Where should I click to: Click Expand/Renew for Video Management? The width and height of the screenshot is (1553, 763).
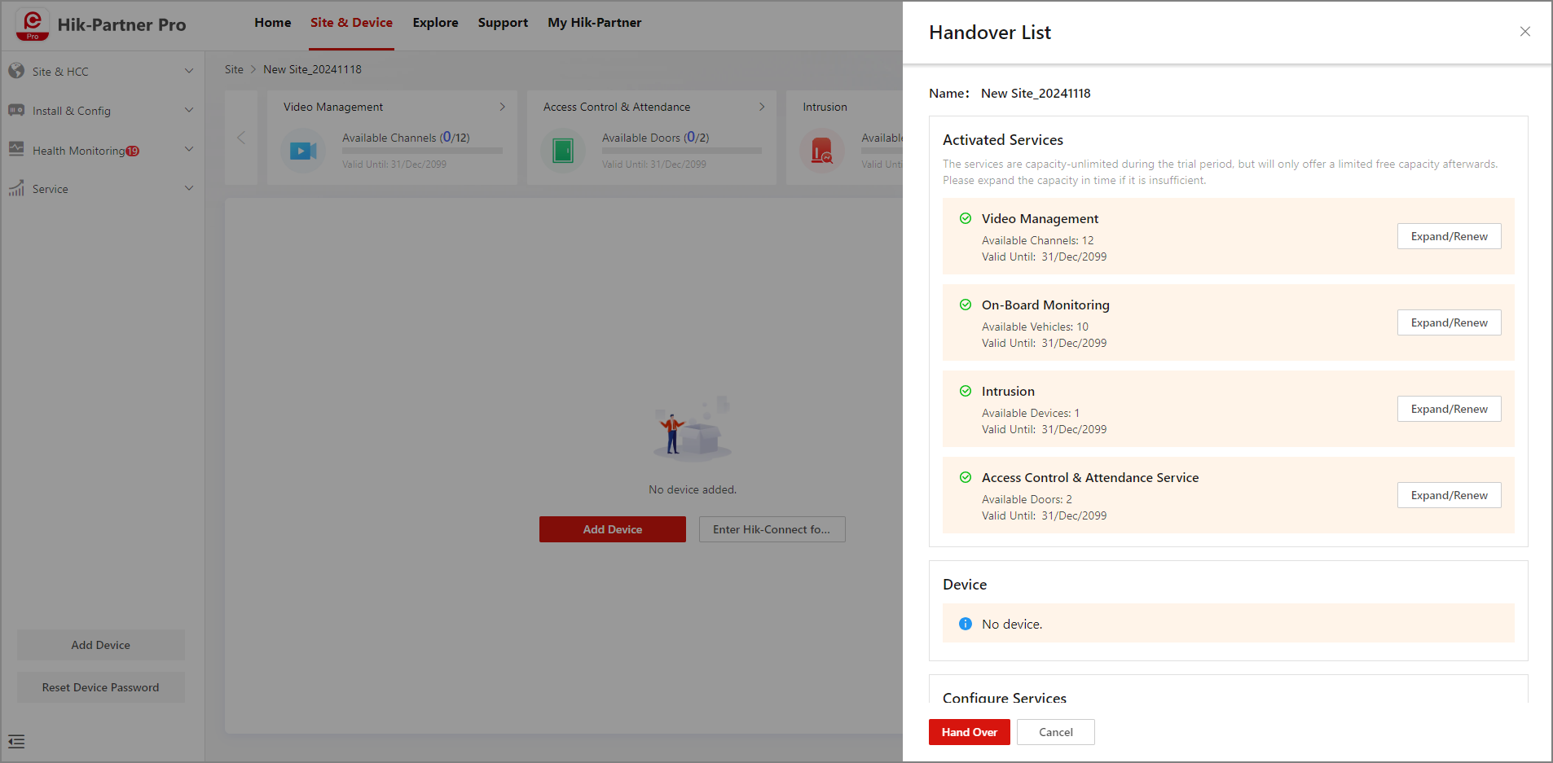[1450, 236]
